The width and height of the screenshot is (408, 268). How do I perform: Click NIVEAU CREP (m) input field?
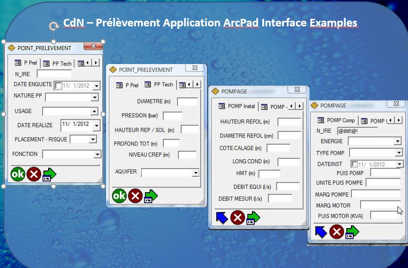187,155
